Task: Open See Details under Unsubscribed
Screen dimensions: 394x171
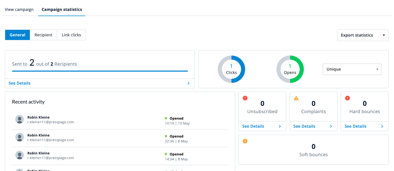Action: pyautogui.click(x=253, y=126)
